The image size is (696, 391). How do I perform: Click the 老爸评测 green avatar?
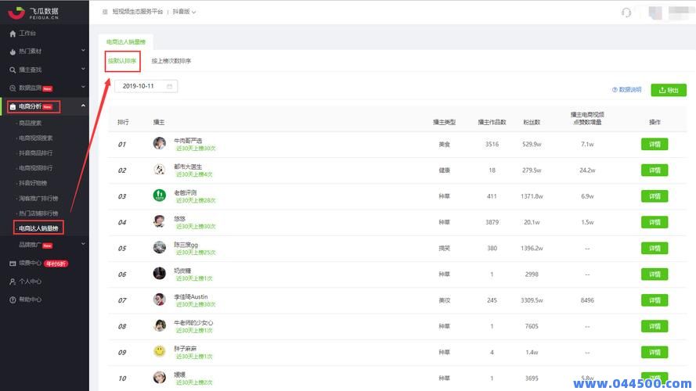click(160, 195)
